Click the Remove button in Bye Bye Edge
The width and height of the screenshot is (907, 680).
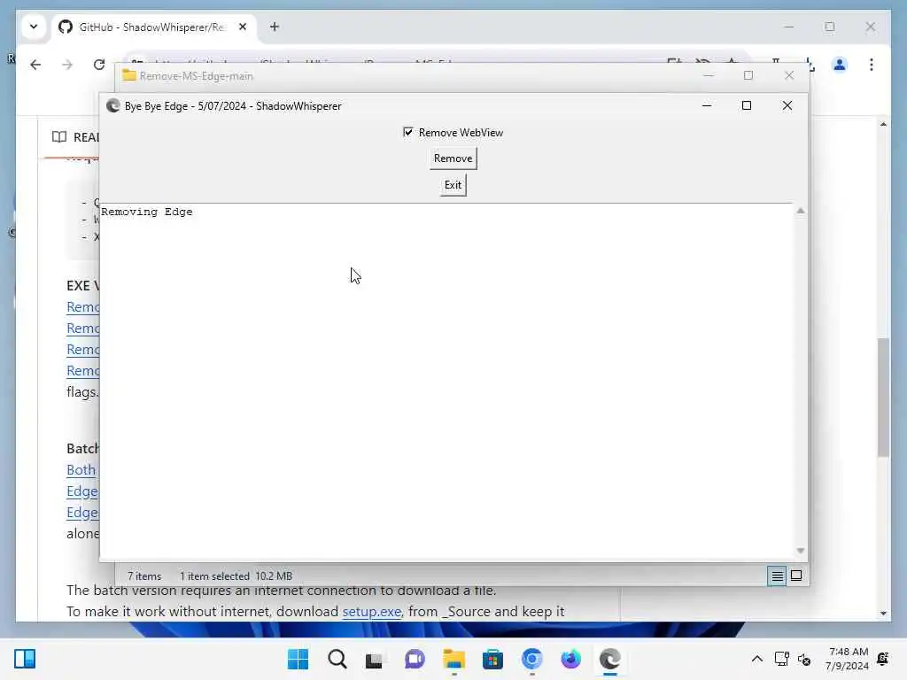pyautogui.click(x=453, y=158)
